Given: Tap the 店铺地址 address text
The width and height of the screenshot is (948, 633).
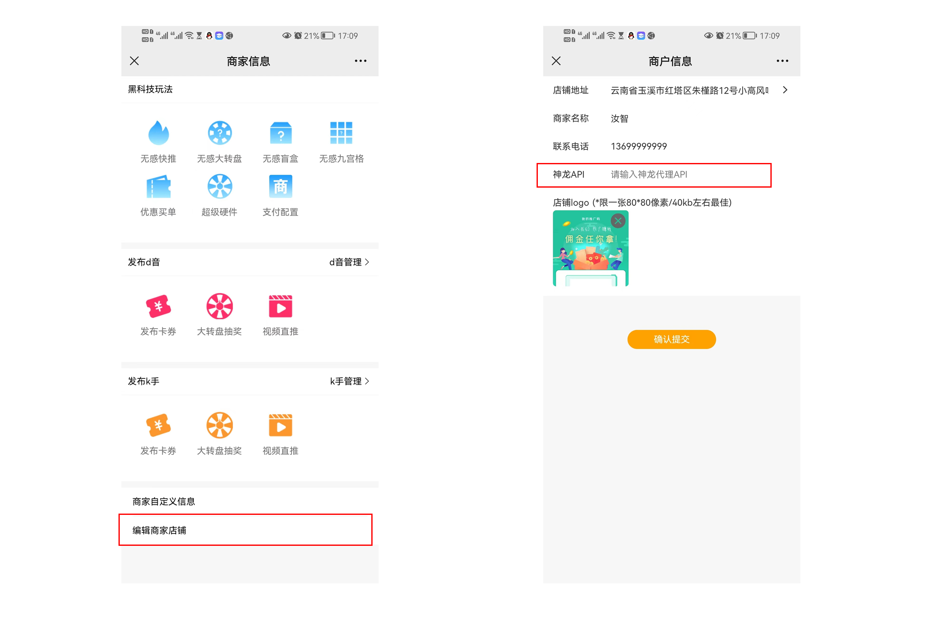Looking at the screenshot, I should (690, 90).
